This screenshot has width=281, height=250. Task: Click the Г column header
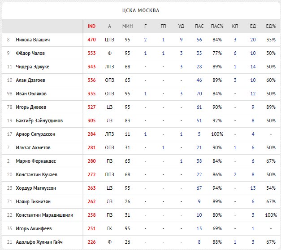145,26
